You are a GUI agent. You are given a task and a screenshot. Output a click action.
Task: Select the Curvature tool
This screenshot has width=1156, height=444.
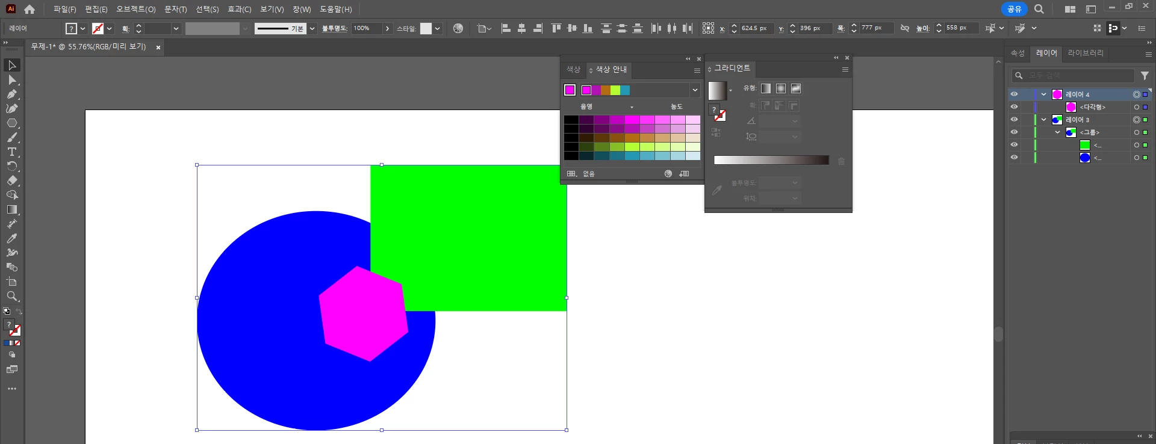pyautogui.click(x=12, y=109)
